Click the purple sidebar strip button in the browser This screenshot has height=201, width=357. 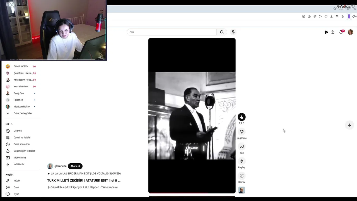[349, 16]
